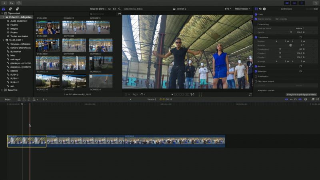This screenshot has height=180, width=320.
Task: Uncheck the Distorsion checkbox
Action: [256, 72]
